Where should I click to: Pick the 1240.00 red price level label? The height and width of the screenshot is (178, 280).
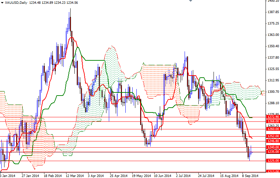[272, 147]
